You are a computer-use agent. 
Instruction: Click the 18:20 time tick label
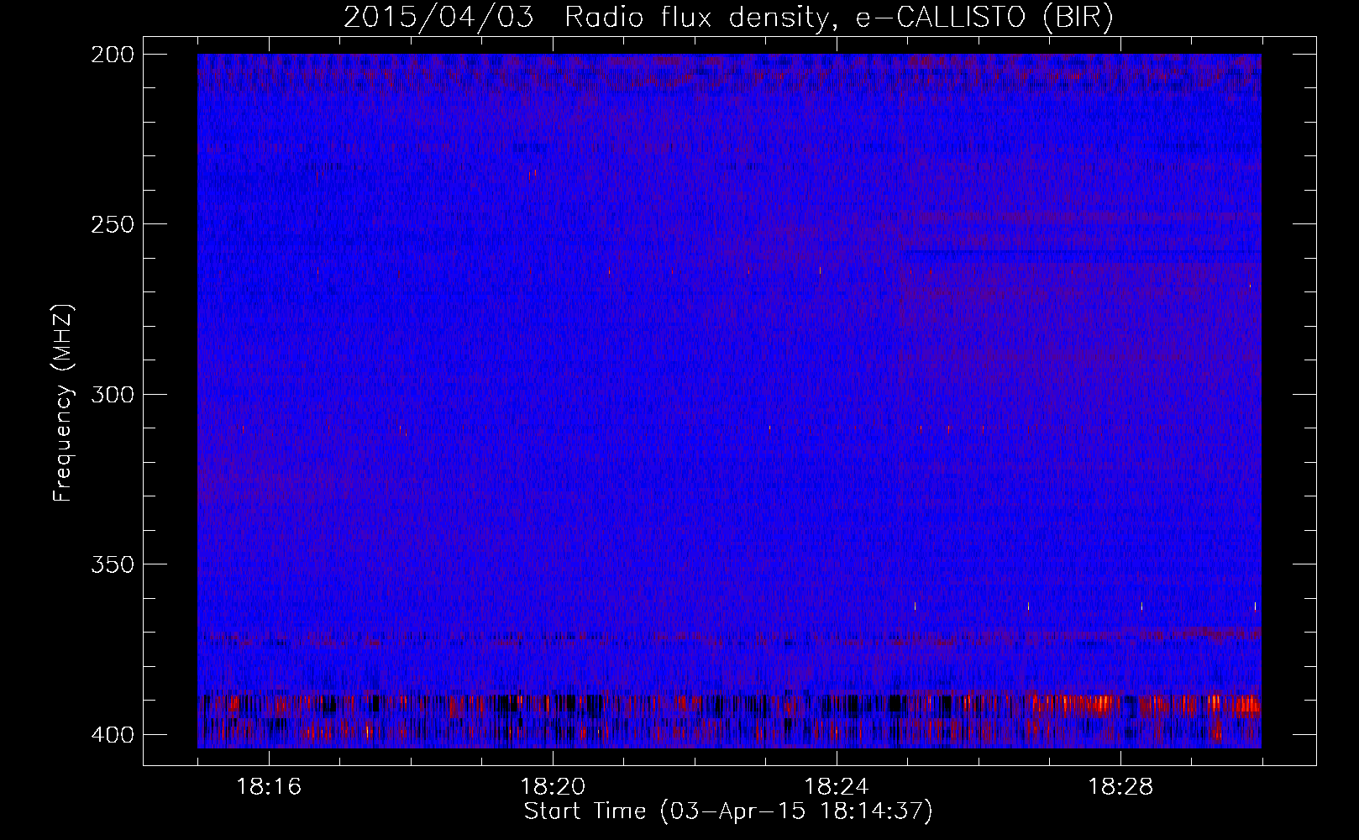point(553,787)
